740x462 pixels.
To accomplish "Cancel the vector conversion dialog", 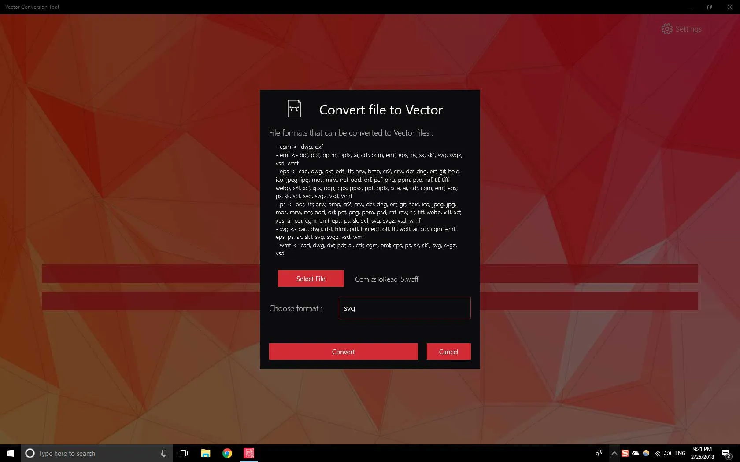I will pos(448,352).
